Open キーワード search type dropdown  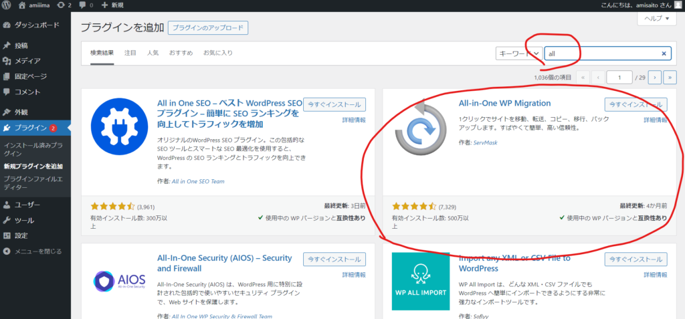coord(519,54)
